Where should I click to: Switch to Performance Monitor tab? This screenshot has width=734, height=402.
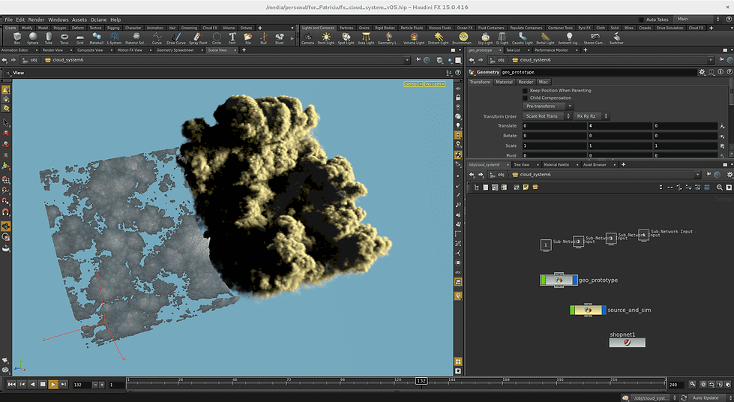[551, 50]
